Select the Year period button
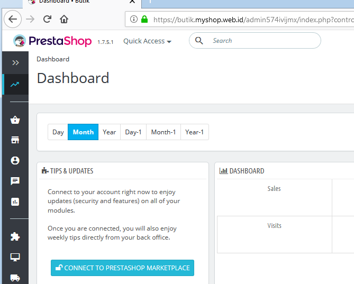The height and width of the screenshot is (284, 354). point(110,132)
